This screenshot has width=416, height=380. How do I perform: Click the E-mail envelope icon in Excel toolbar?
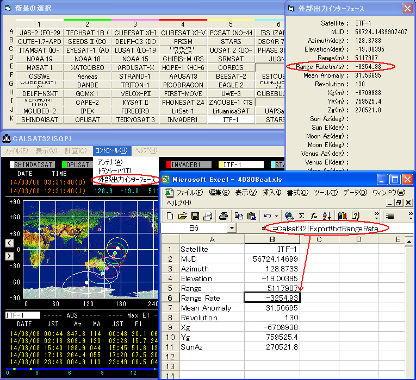pyautogui.click(x=208, y=216)
